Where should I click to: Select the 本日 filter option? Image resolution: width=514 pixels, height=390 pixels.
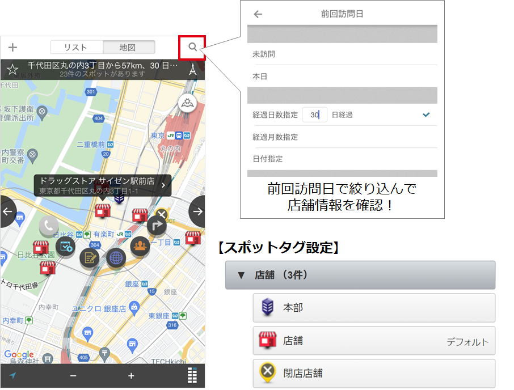point(342,77)
